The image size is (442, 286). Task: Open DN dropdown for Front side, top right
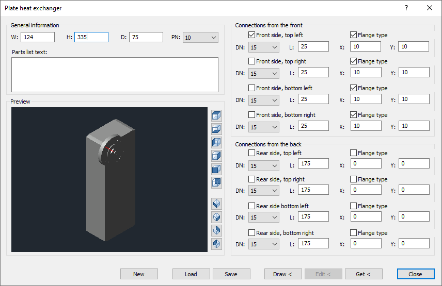pos(263,73)
